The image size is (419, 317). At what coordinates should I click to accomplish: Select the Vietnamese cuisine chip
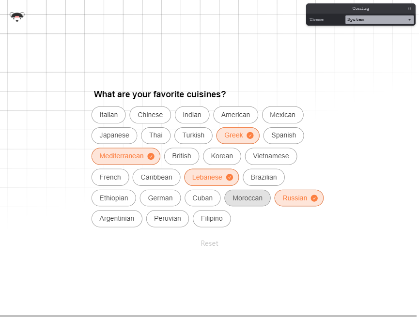tap(271, 156)
